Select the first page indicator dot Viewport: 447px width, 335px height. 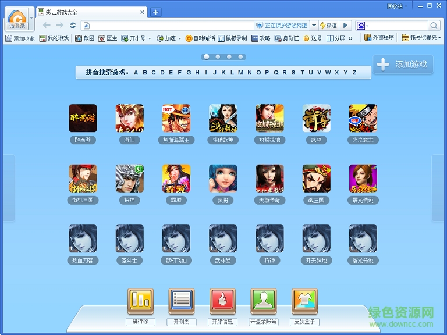coord(206,57)
